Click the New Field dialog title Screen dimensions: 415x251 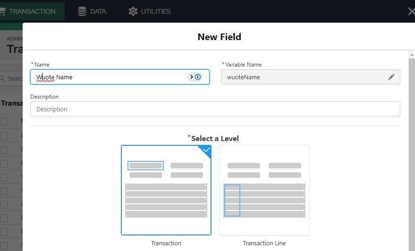point(219,37)
